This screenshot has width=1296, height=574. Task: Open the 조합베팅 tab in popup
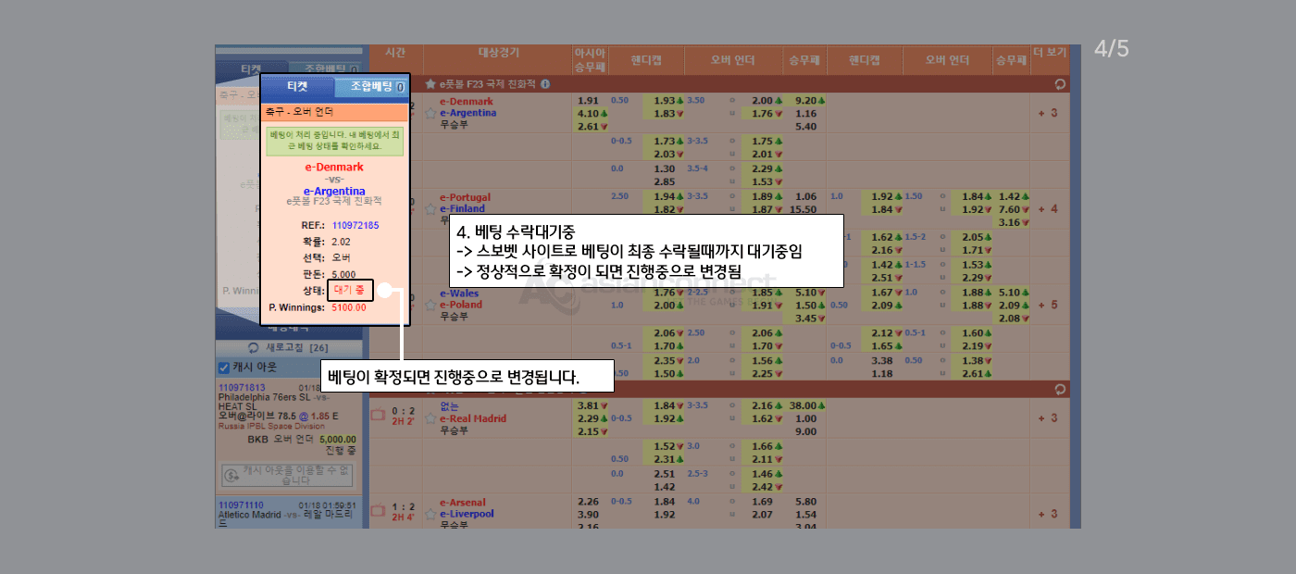[x=370, y=87]
